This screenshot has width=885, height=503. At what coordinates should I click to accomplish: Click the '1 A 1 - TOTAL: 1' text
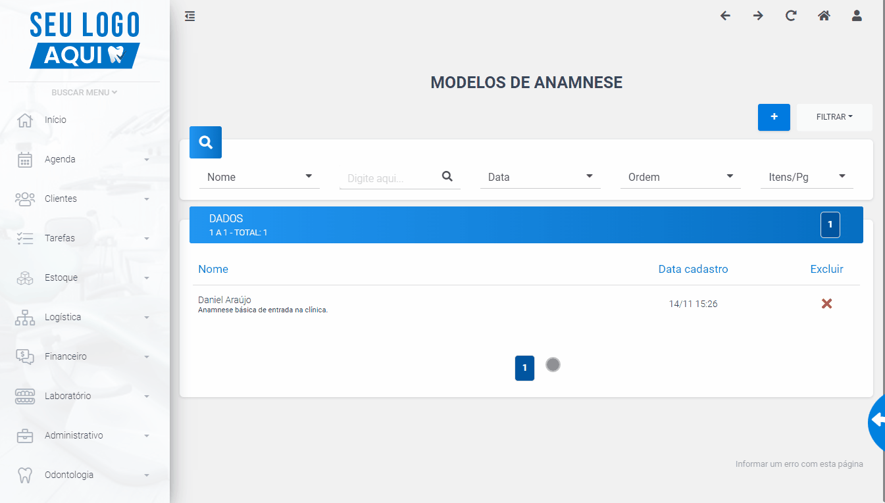(x=238, y=233)
